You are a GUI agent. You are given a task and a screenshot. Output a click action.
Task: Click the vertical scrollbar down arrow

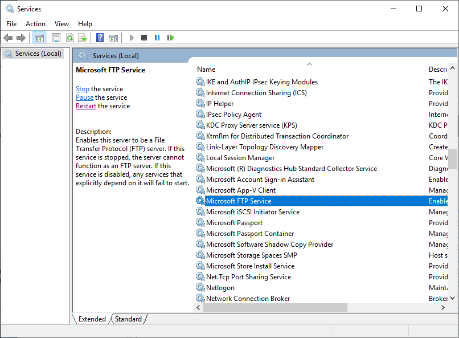(453, 298)
